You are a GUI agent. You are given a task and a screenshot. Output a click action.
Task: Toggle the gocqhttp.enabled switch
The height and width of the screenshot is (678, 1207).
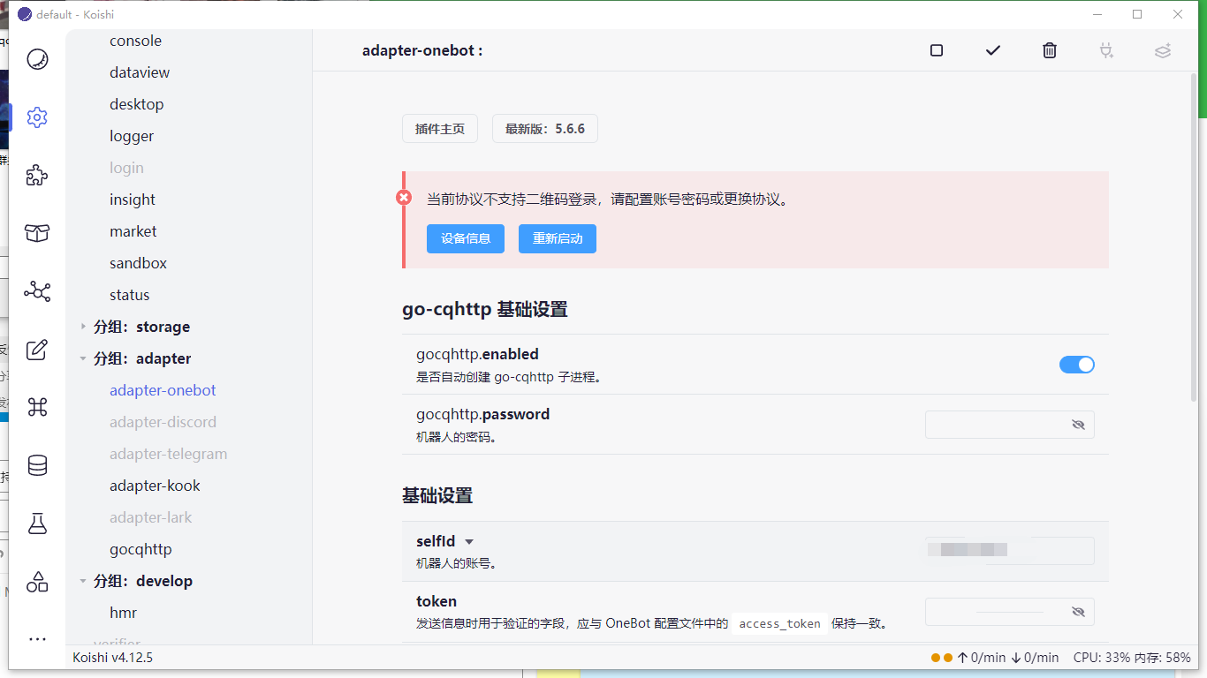point(1077,365)
